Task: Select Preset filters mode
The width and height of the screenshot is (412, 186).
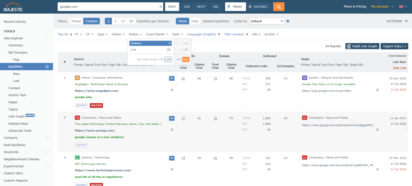Action: (76, 21)
